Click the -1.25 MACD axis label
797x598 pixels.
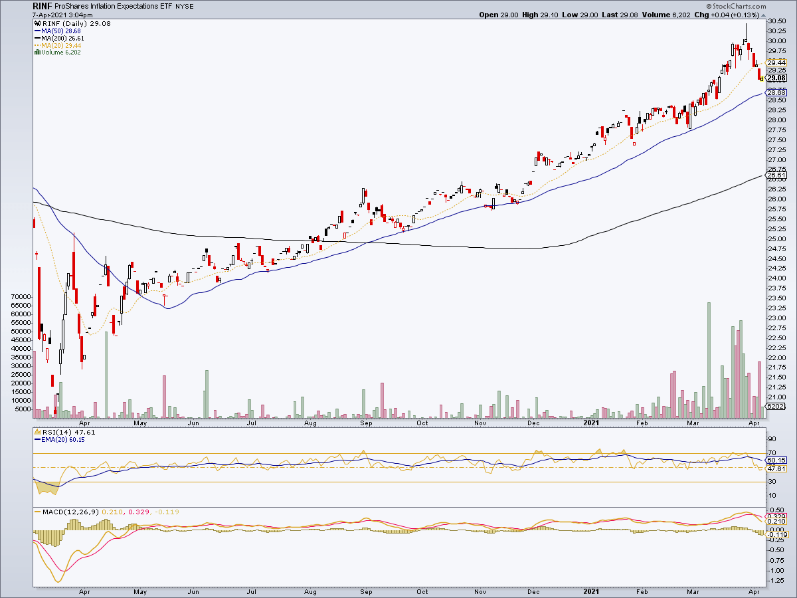click(x=776, y=580)
